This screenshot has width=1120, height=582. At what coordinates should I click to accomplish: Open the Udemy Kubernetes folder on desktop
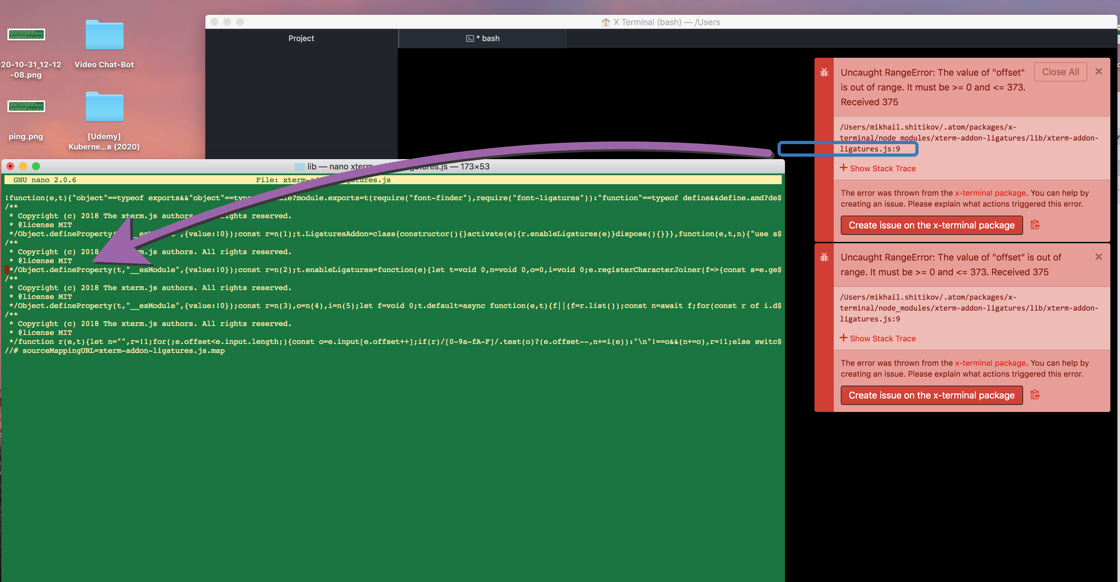click(x=104, y=107)
